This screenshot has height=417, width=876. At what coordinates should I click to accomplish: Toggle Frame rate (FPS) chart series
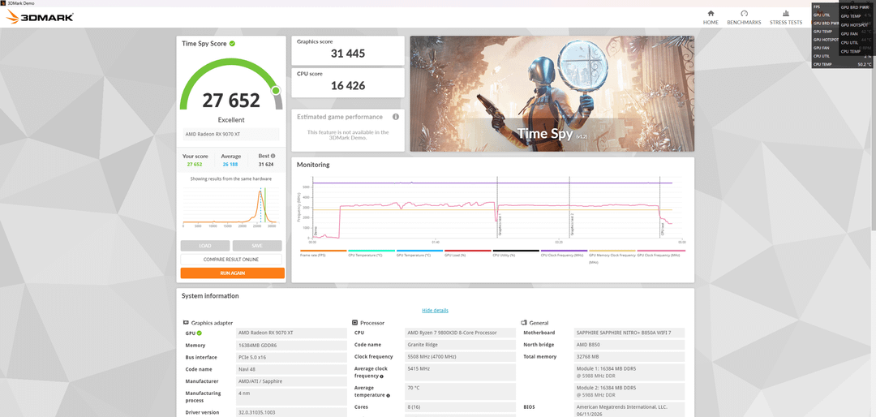323,254
